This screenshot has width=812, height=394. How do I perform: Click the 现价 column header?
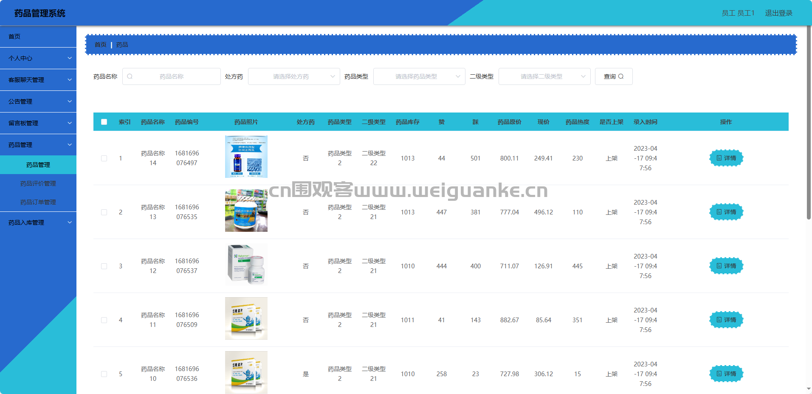click(x=544, y=122)
